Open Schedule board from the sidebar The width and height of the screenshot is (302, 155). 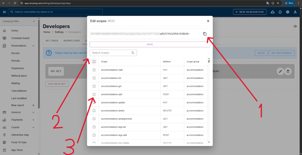[20, 38]
